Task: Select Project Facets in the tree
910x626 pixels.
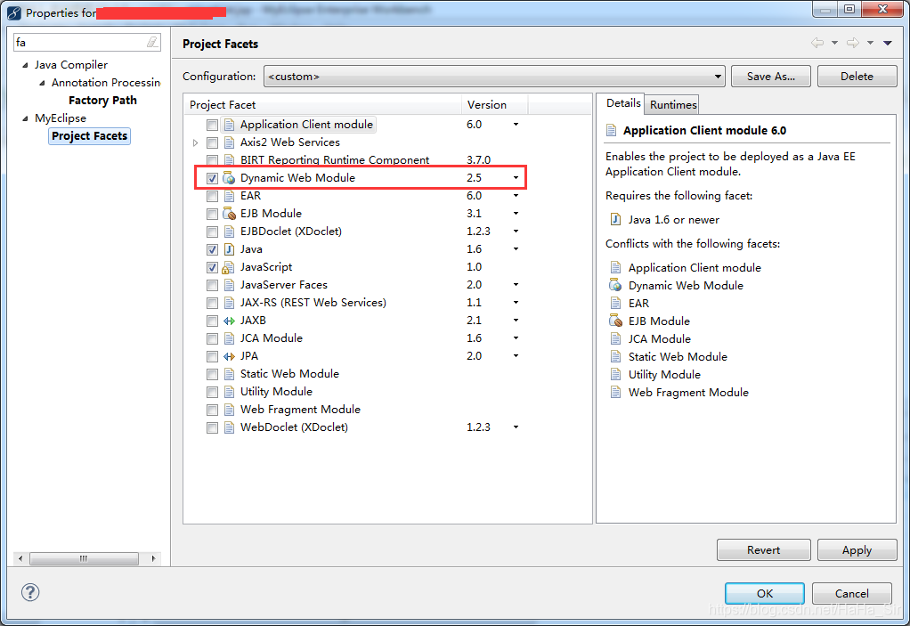Action: click(89, 135)
